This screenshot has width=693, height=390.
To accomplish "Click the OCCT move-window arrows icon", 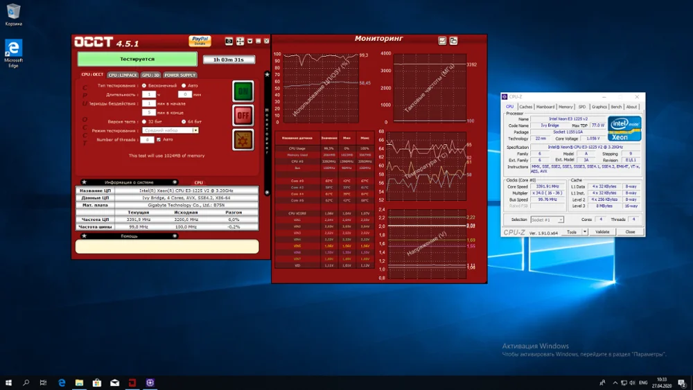I will tap(240, 41).
